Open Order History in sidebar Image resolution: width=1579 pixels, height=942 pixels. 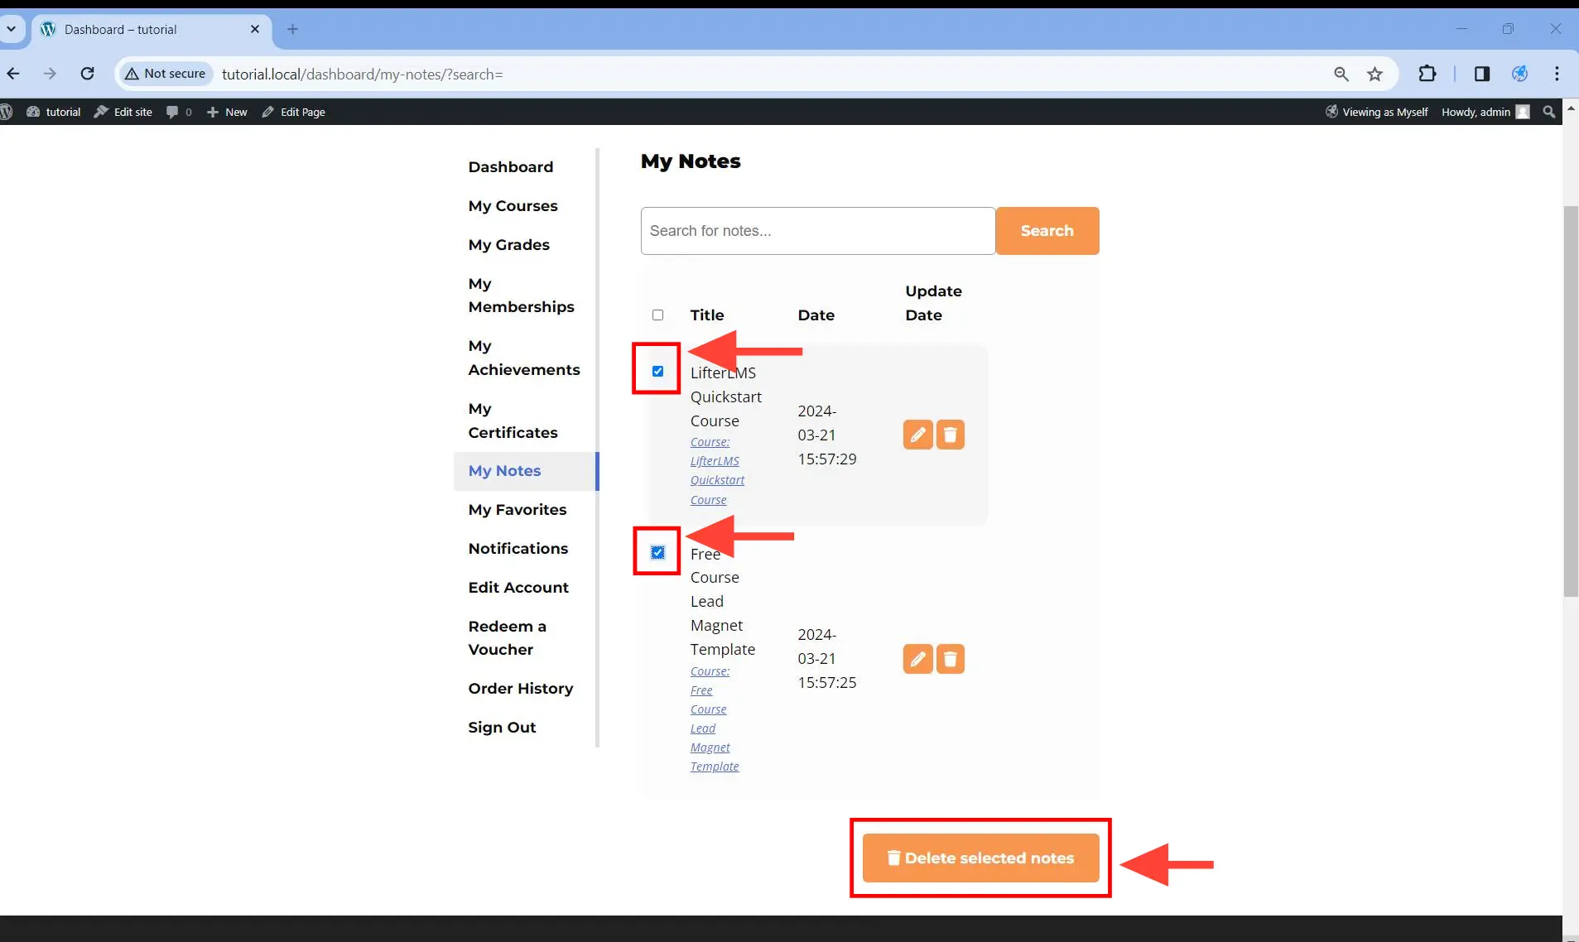click(x=520, y=688)
